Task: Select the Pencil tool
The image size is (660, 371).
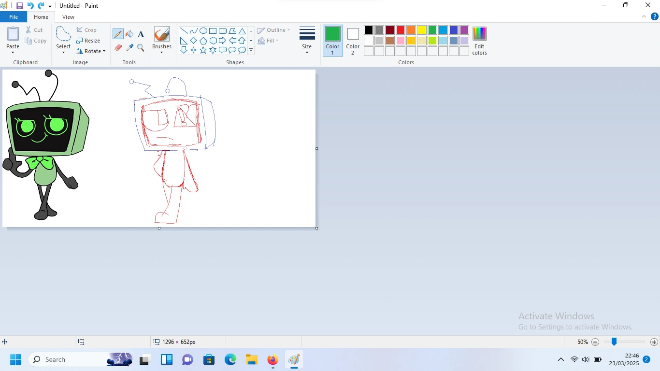Action: pyautogui.click(x=118, y=34)
